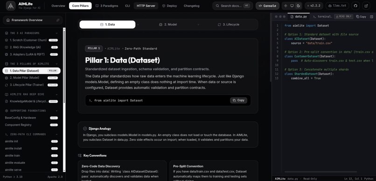This screenshot has height=181, width=376.
Task: Collapse SUPPORTING FOUNDATIONS section
Action: click(x=56, y=111)
